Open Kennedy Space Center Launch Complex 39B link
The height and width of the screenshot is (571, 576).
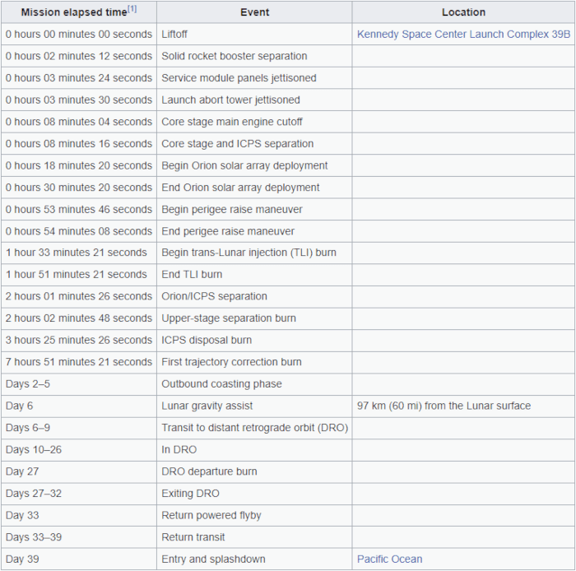point(463,35)
